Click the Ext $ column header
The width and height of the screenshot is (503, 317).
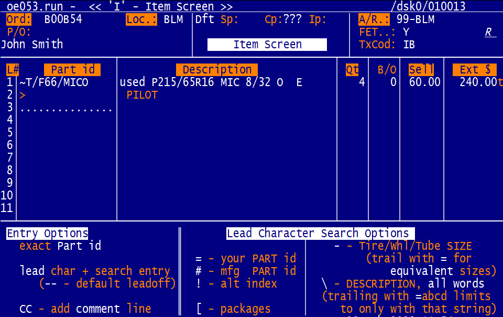(x=474, y=70)
